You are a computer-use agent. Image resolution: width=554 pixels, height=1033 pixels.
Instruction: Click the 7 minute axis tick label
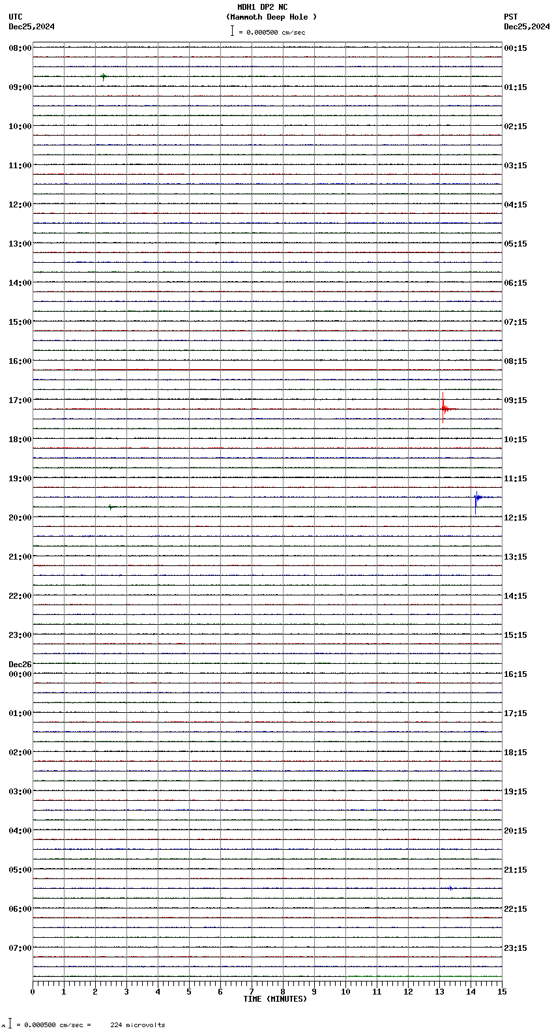click(252, 992)
